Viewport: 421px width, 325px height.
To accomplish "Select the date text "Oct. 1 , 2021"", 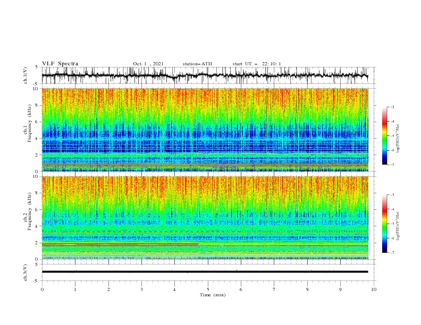I will pyautogui.click(x=148, y=64).
